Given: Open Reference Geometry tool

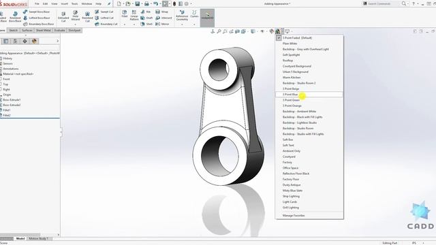Looking at the screenshot, I should [x=182, y=15].
